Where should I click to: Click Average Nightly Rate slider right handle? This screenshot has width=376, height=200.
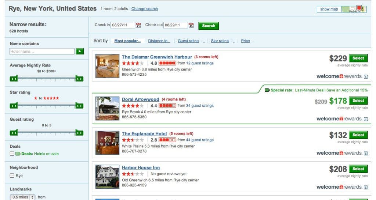(79, 78)
